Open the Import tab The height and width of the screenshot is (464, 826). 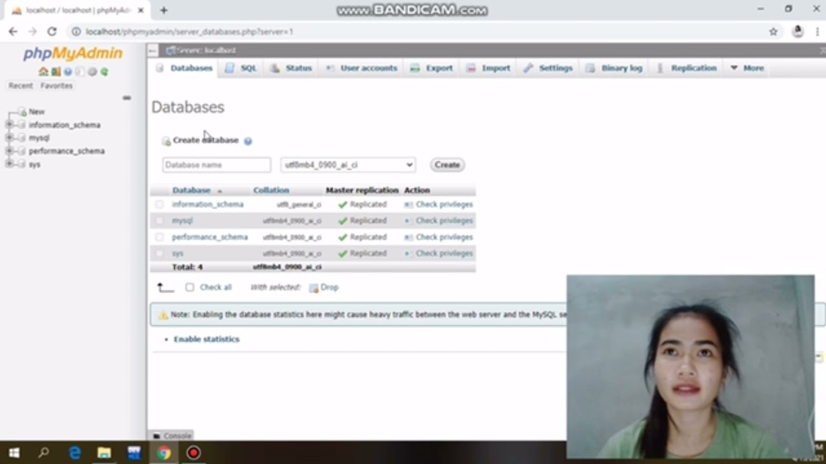coord(489,68)
